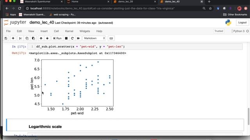The image size is (250, 140).
Task: Click into the In [17] code cell
Action: 135,47
